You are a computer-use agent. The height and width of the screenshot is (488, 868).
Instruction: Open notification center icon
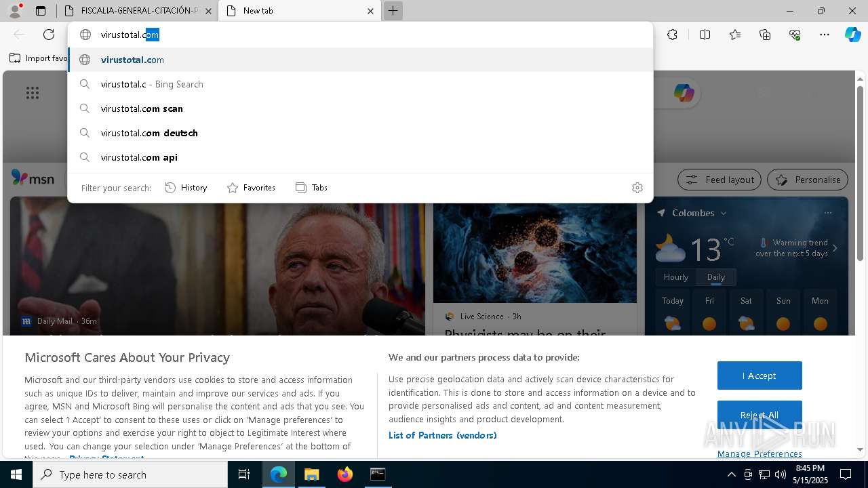846,474
